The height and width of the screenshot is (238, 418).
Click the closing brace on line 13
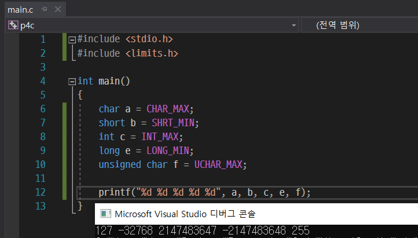[80, 206]
